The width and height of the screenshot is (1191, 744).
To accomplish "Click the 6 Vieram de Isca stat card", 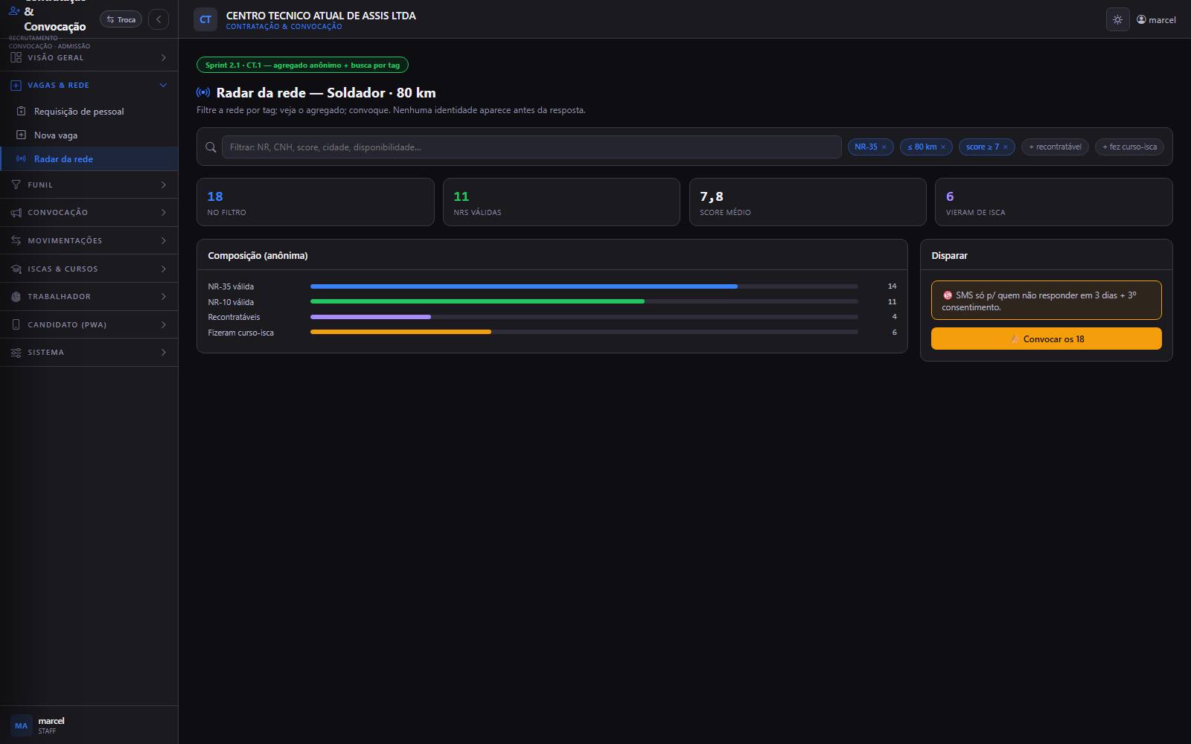I will coord(1054,202).
